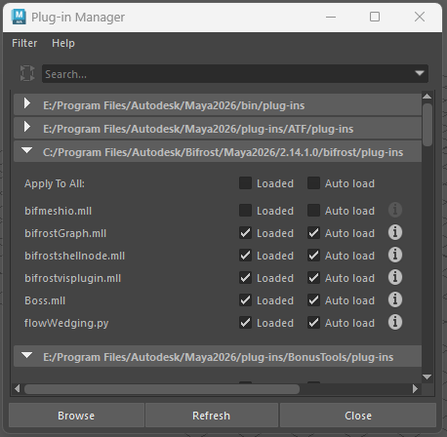Click the horizontal scrollbar left arrow
Screen dimensions: 447x437
18,388
